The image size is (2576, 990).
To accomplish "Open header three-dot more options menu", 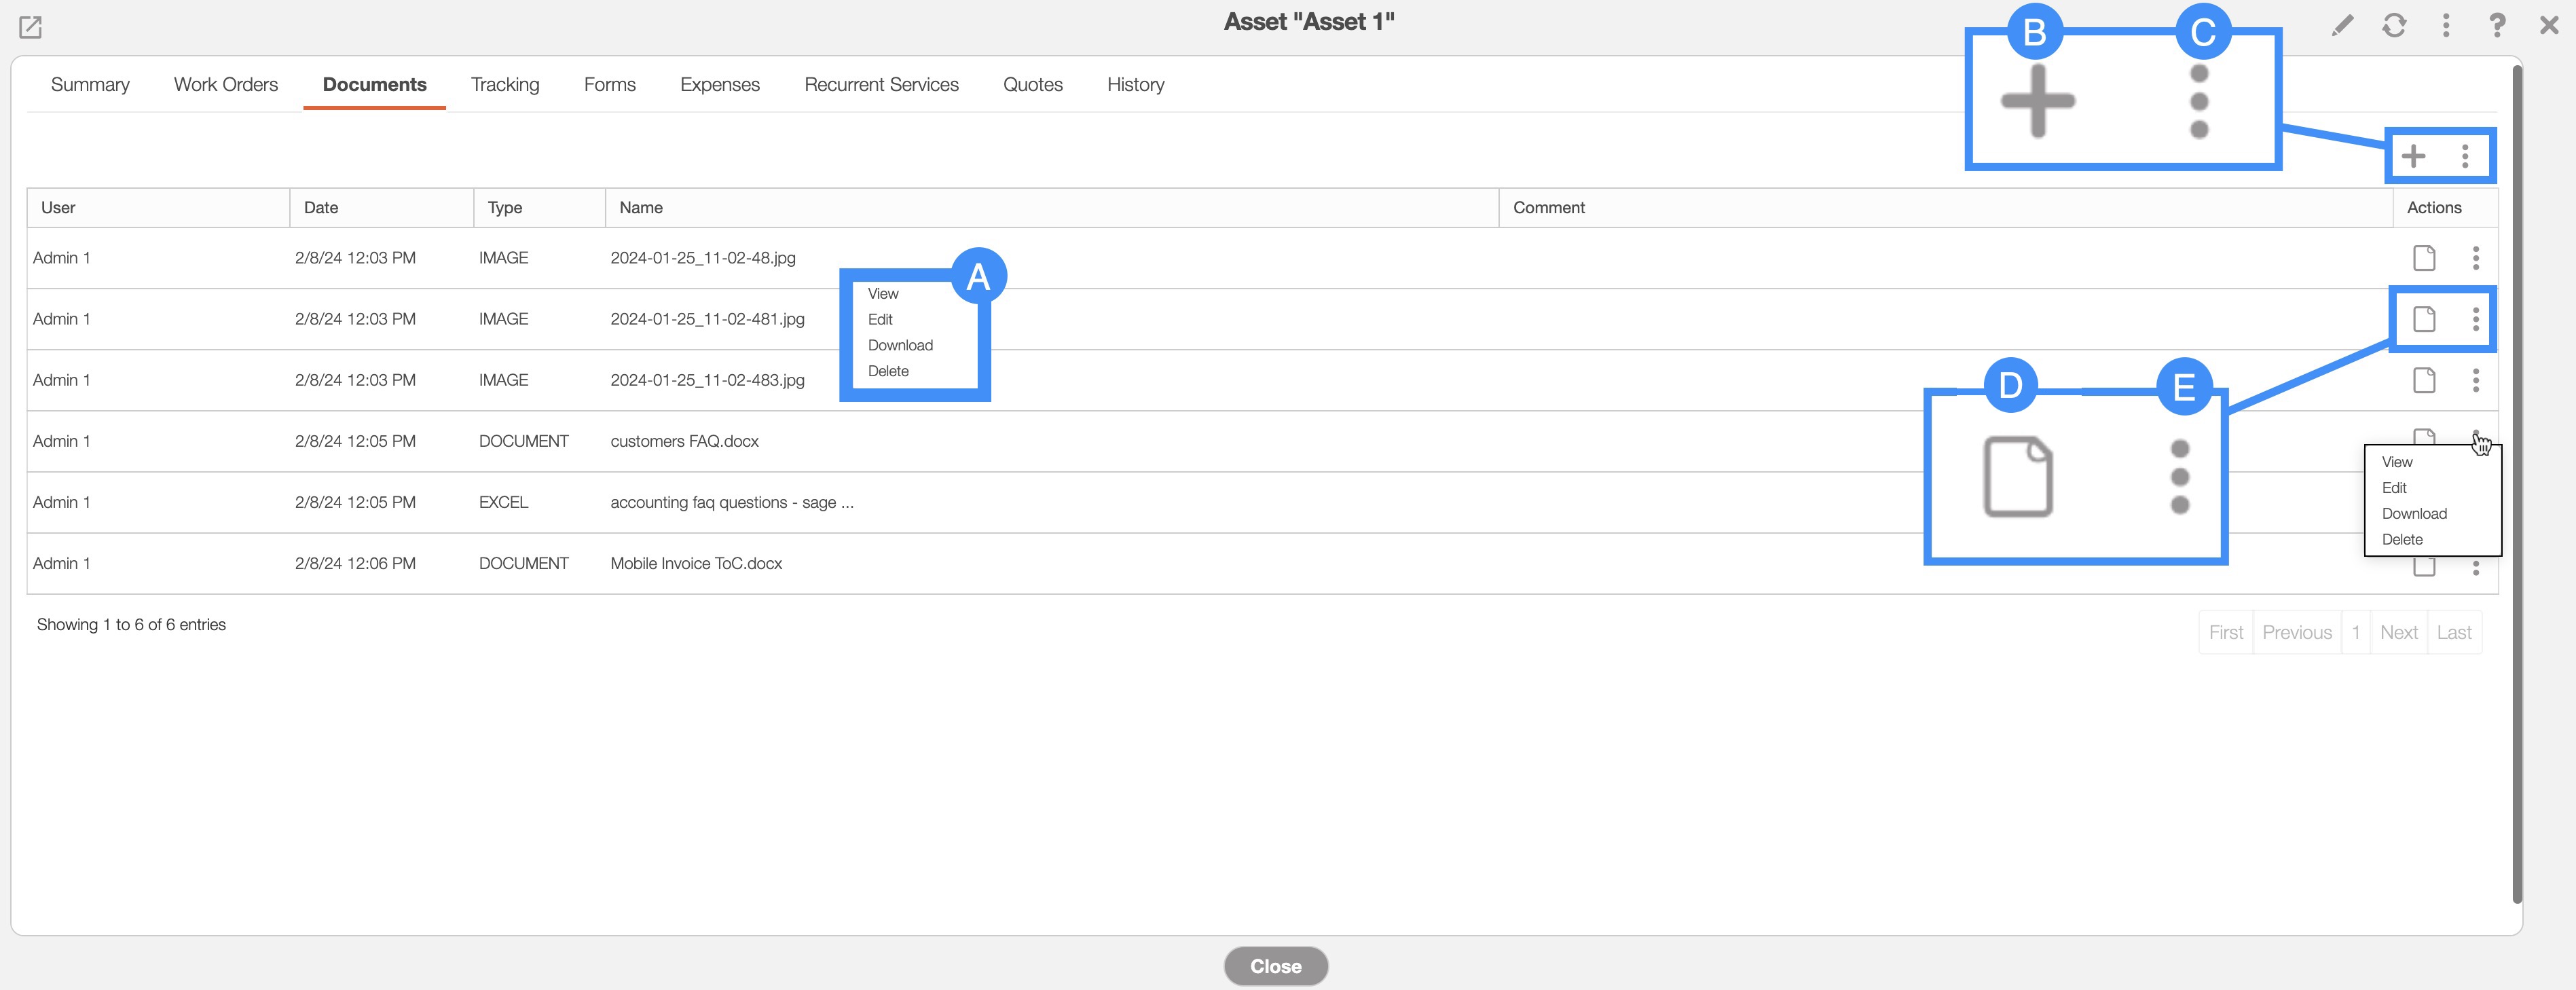I will (2446, 25).
